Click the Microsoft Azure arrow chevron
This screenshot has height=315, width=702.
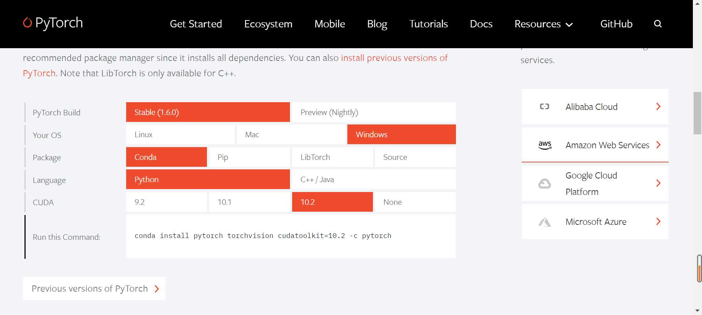(658, 222)
